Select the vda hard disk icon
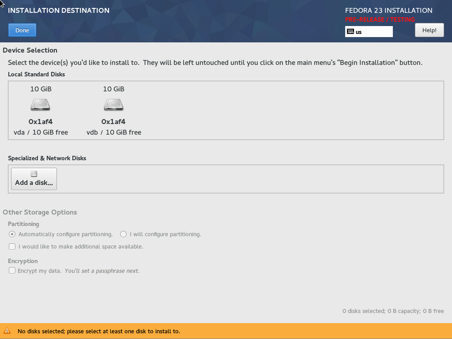Image resolution: width=452 pixels, height=339 pixels. (x=40, y=105)
